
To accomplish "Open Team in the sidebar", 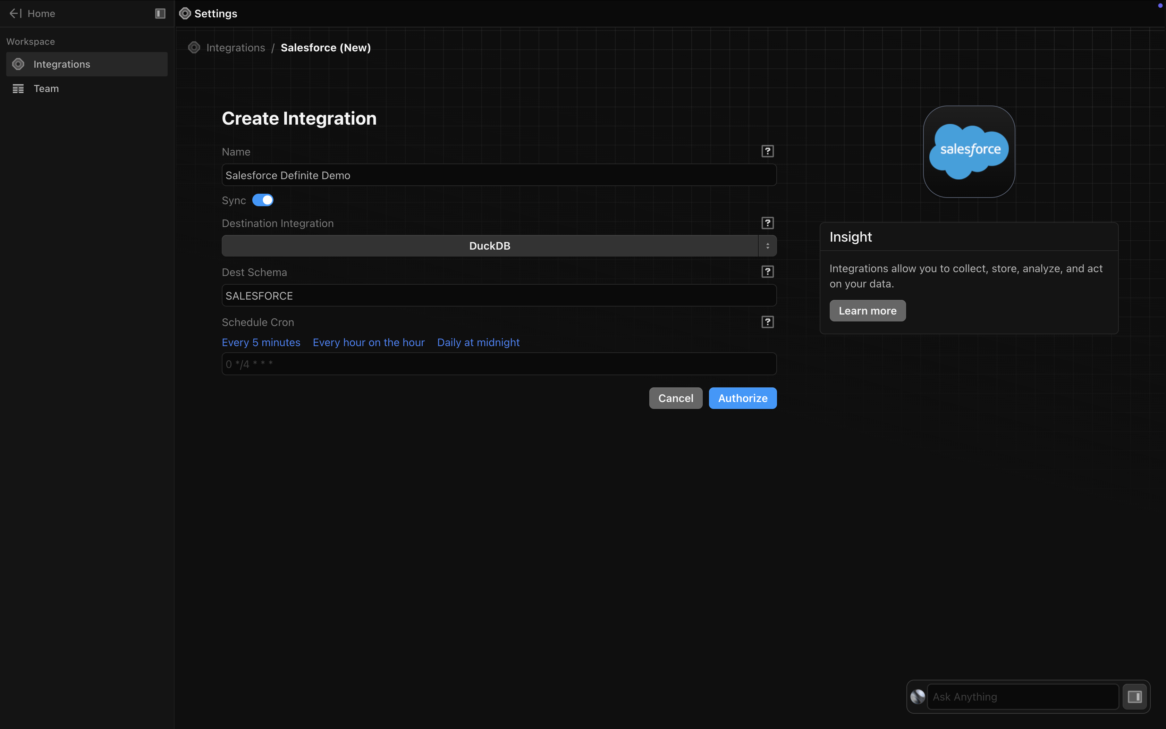I will [46, 89].
